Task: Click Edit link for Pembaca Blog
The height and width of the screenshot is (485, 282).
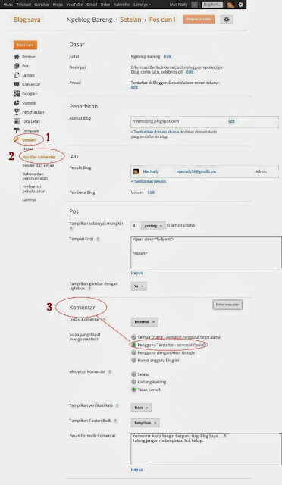Action: coord(151,192)
